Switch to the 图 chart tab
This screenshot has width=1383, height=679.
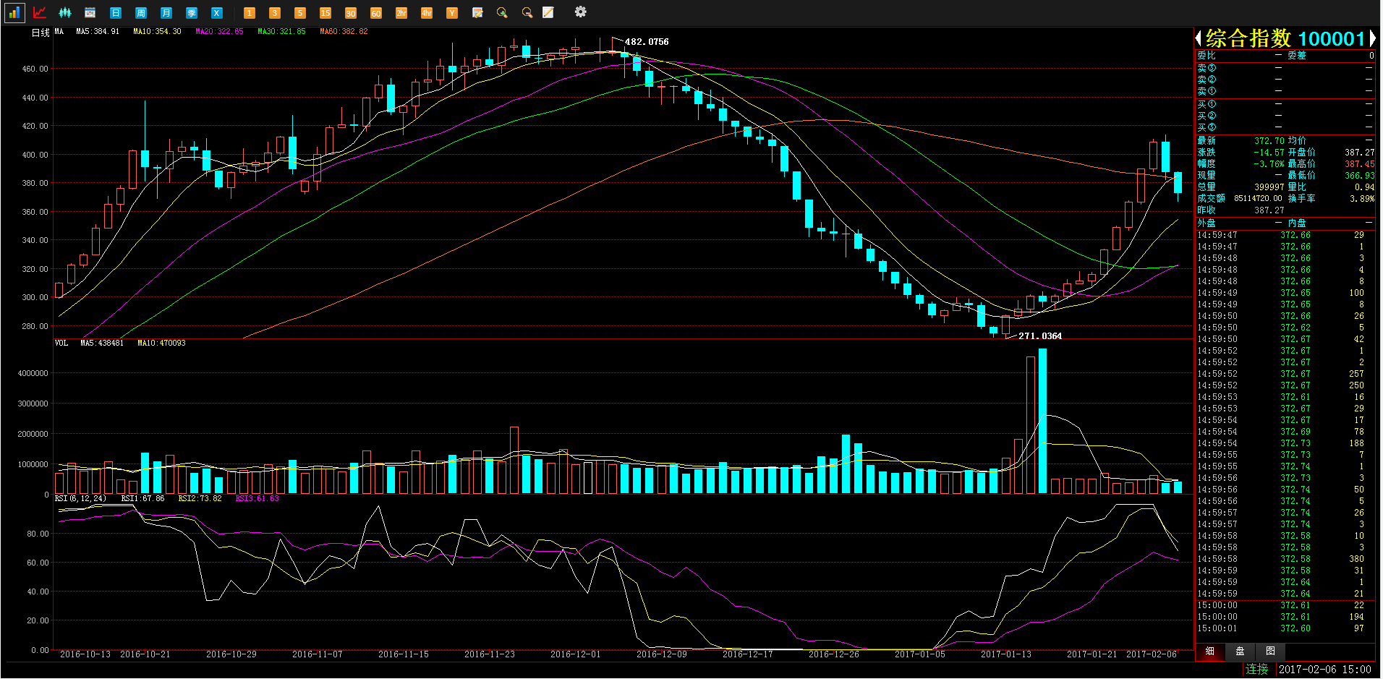1270,651
